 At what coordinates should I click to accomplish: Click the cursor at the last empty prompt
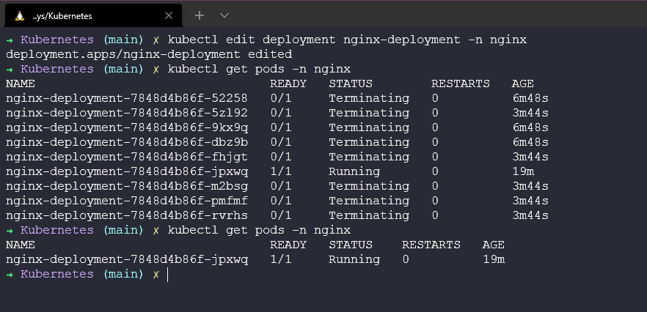[168, 274]
